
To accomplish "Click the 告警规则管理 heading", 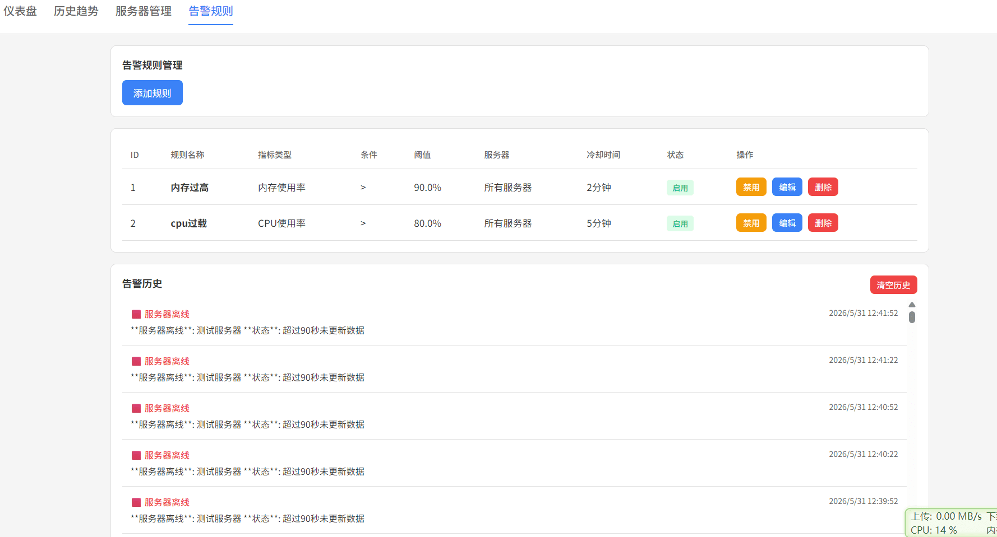I will 153,66.
